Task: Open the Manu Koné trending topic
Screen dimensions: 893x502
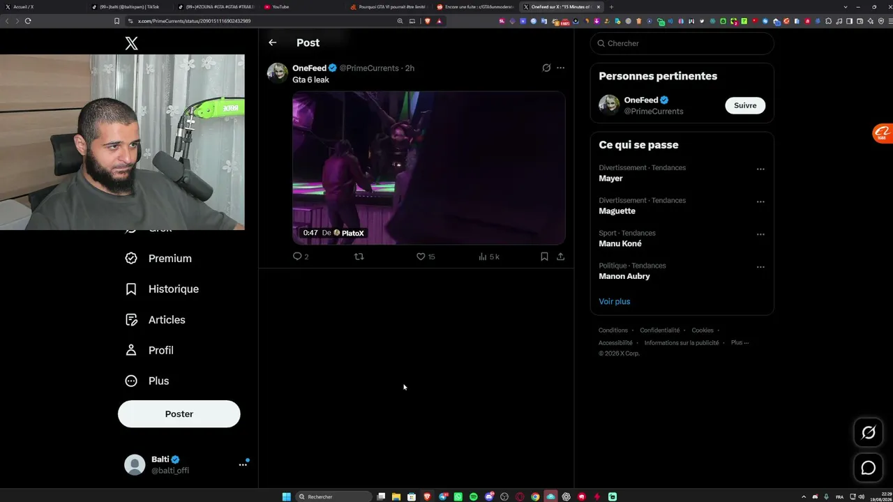Action: (x=620, y=243)
